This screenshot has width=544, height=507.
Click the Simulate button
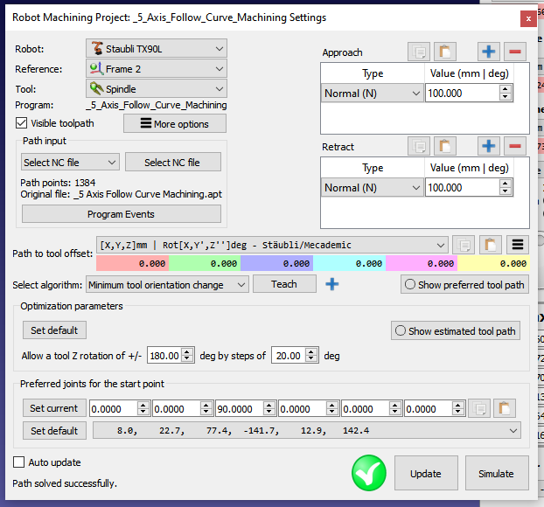coord(497,473)
